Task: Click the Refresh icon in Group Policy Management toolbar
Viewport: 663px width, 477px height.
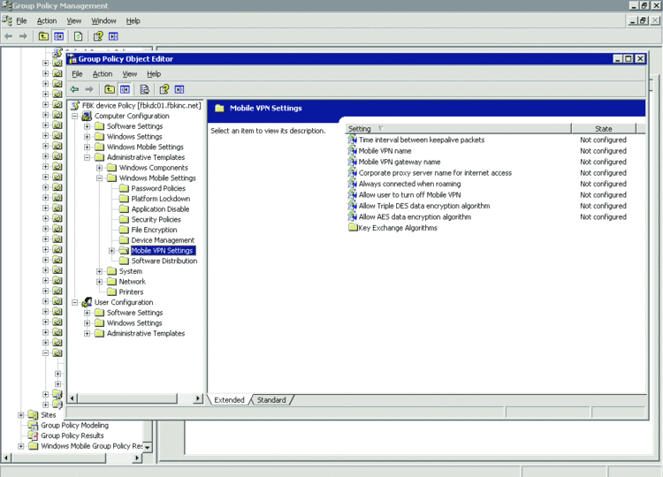Action: tap(78, 36)
